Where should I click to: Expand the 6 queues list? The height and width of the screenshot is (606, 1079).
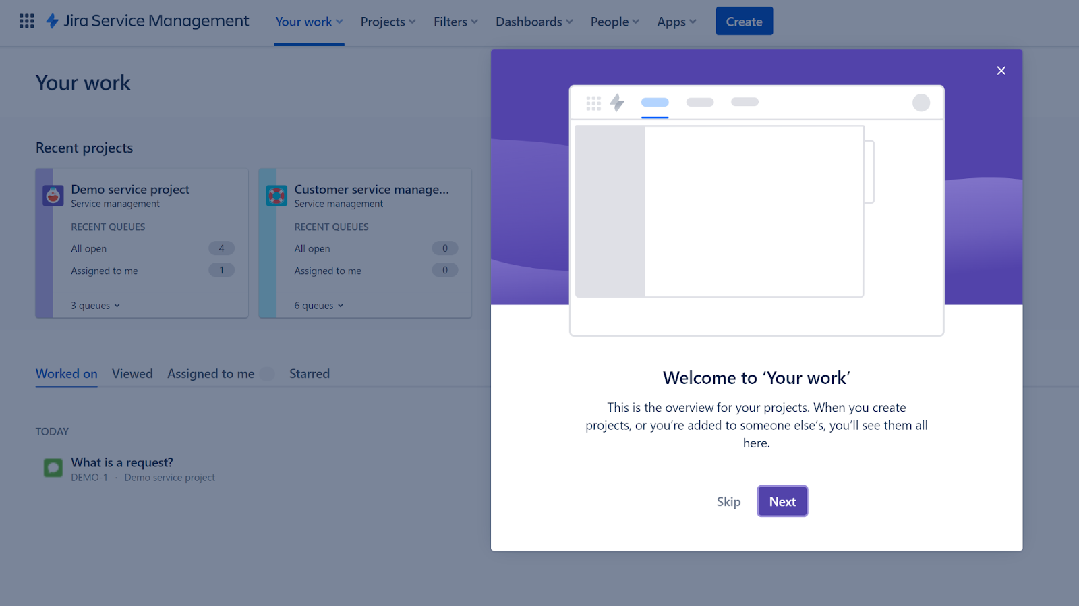(x=318, y=306)
